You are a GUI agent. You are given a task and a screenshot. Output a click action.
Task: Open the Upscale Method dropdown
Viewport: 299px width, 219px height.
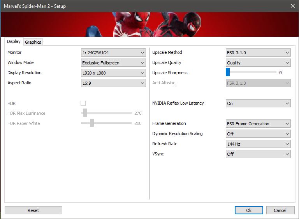tap(258, 53)
